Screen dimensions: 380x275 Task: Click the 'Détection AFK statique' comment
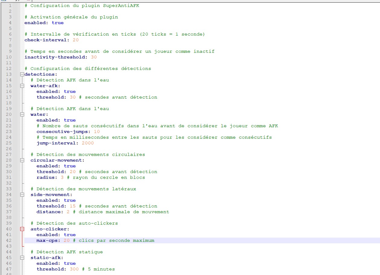tap(67, 252)
